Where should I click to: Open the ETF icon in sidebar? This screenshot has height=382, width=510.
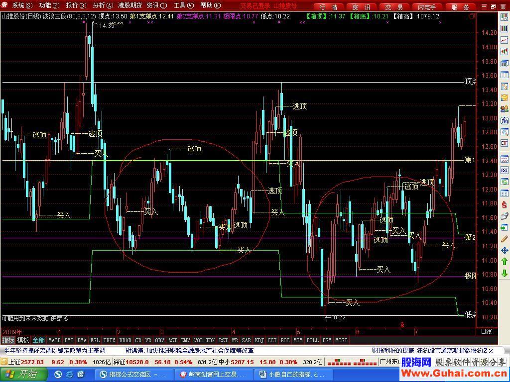504,143
